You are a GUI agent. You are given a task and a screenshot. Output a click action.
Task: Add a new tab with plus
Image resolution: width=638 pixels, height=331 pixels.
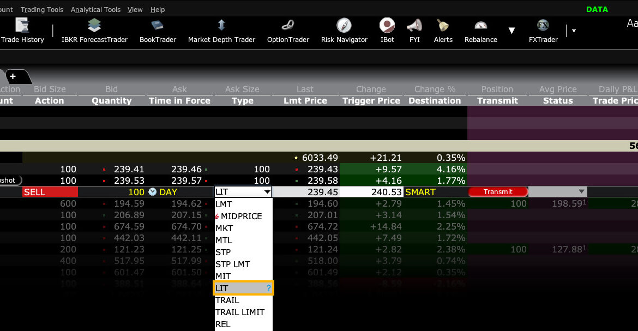[x=13, y=76]
